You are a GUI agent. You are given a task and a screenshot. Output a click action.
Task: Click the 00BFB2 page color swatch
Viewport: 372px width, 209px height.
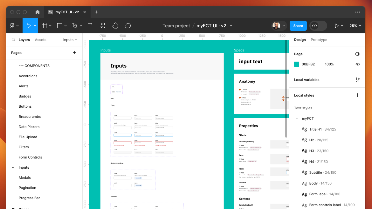pyautogui.click(x=297, y=64)
